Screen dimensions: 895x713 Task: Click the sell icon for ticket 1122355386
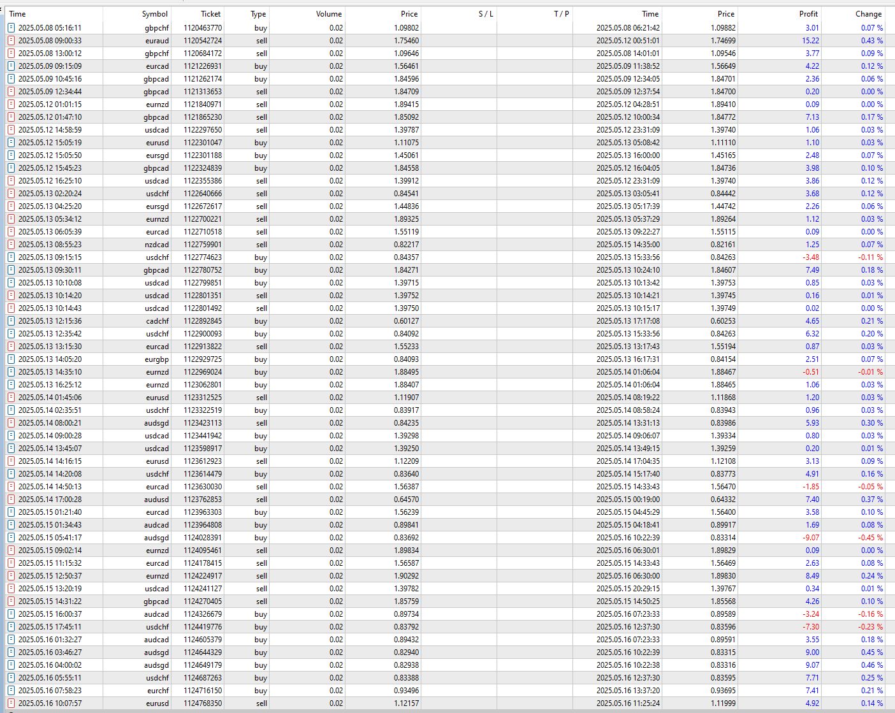[x=11, y=181]
